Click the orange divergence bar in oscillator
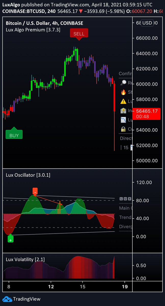Screen dimensions: 165x306 [x=59, y=208]
